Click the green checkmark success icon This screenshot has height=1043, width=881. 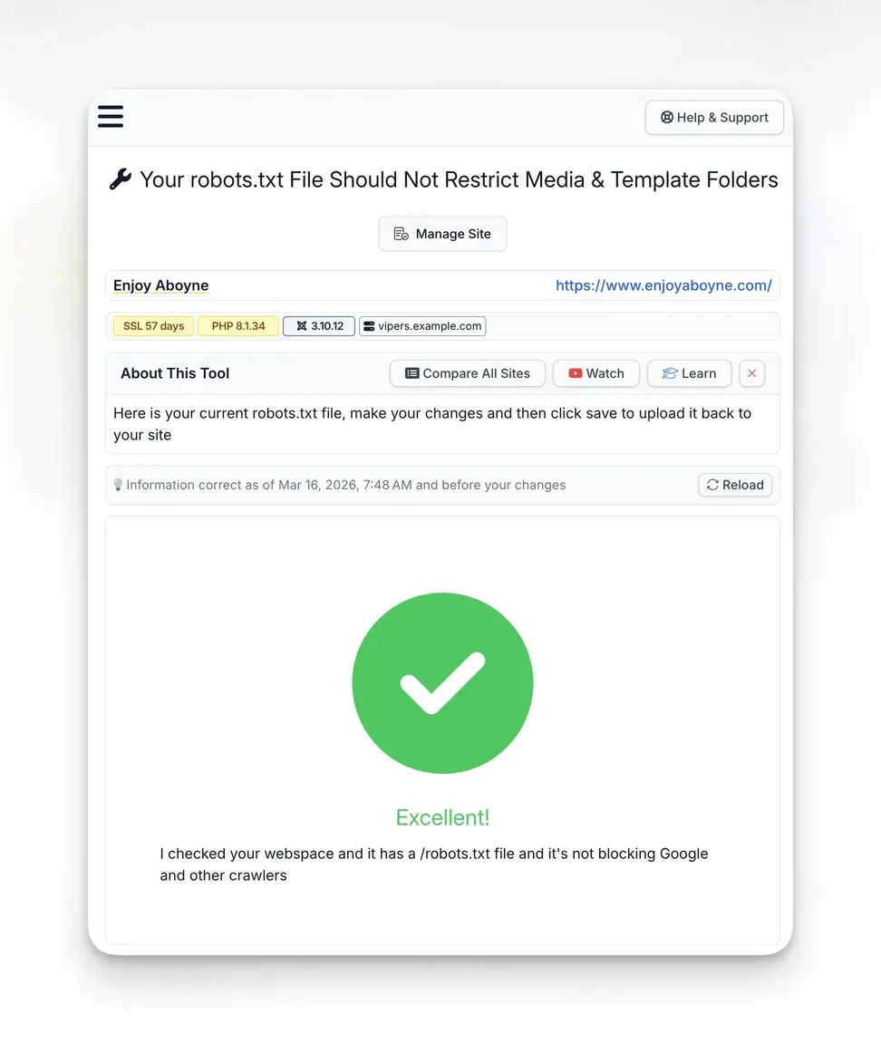click(442, 683)
